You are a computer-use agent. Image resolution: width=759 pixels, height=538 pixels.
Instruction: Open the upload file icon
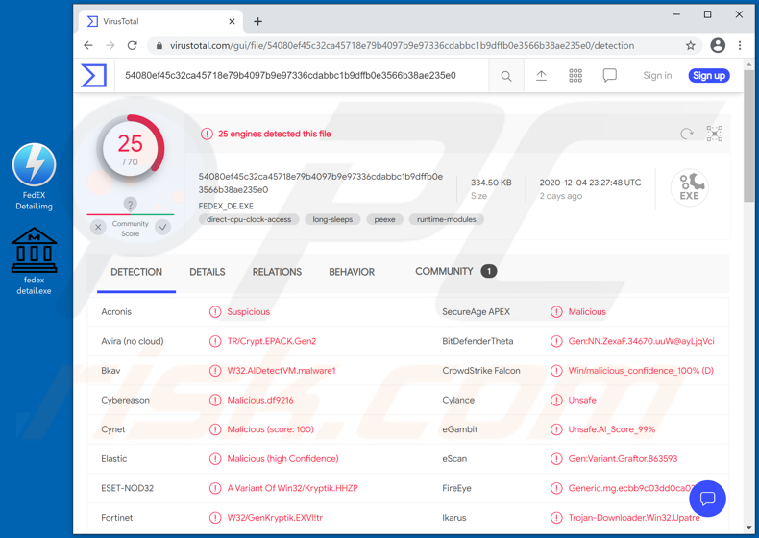(541, 76)
